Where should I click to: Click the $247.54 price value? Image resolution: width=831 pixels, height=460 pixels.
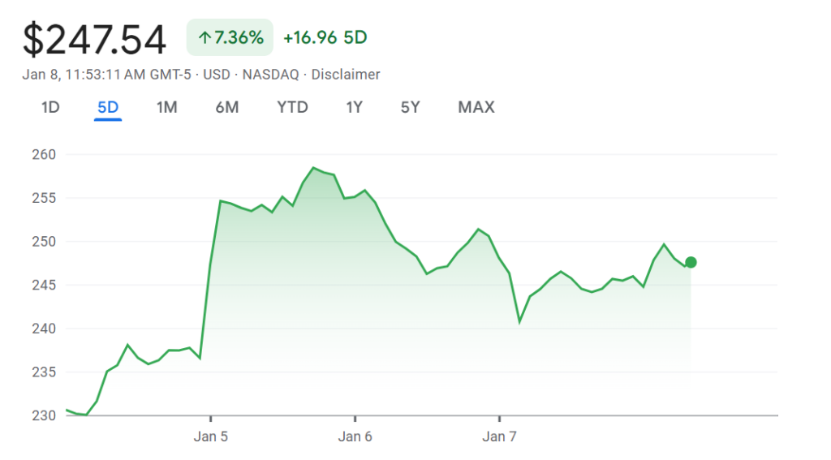click(x=94, y=40)
